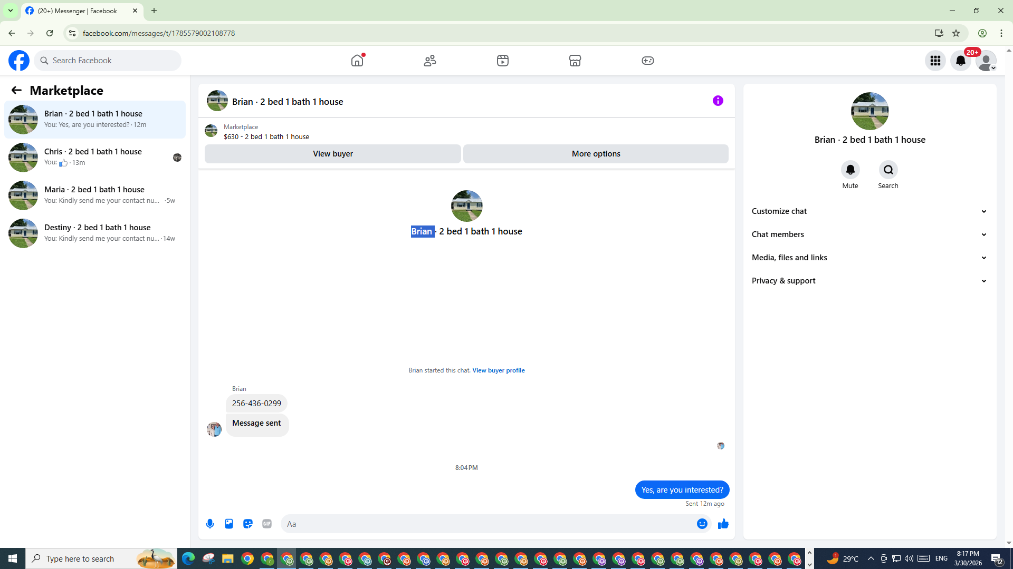Viewport: 1013px width, 569px height.
Task: Go to Facebook Home tab
Action: coord(357,61)
